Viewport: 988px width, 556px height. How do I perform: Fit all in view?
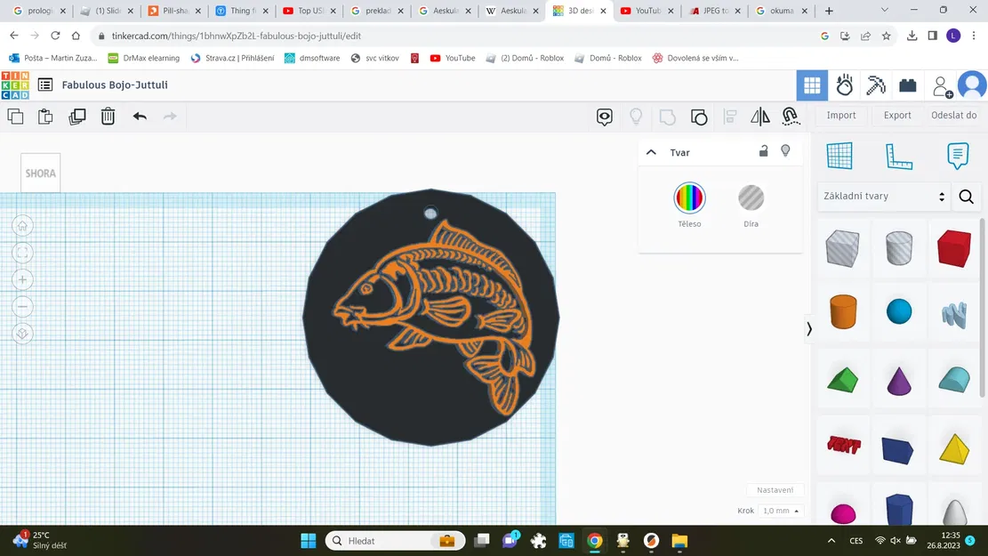pyautogui.click(x=23, y=253)
